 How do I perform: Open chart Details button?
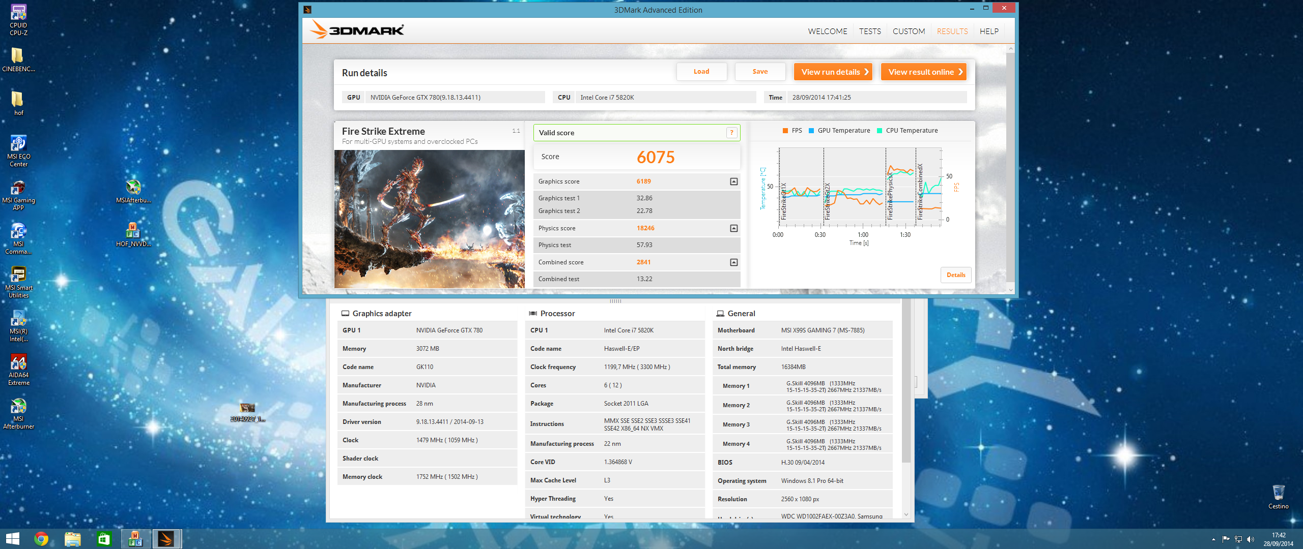(x=956, y=275)
